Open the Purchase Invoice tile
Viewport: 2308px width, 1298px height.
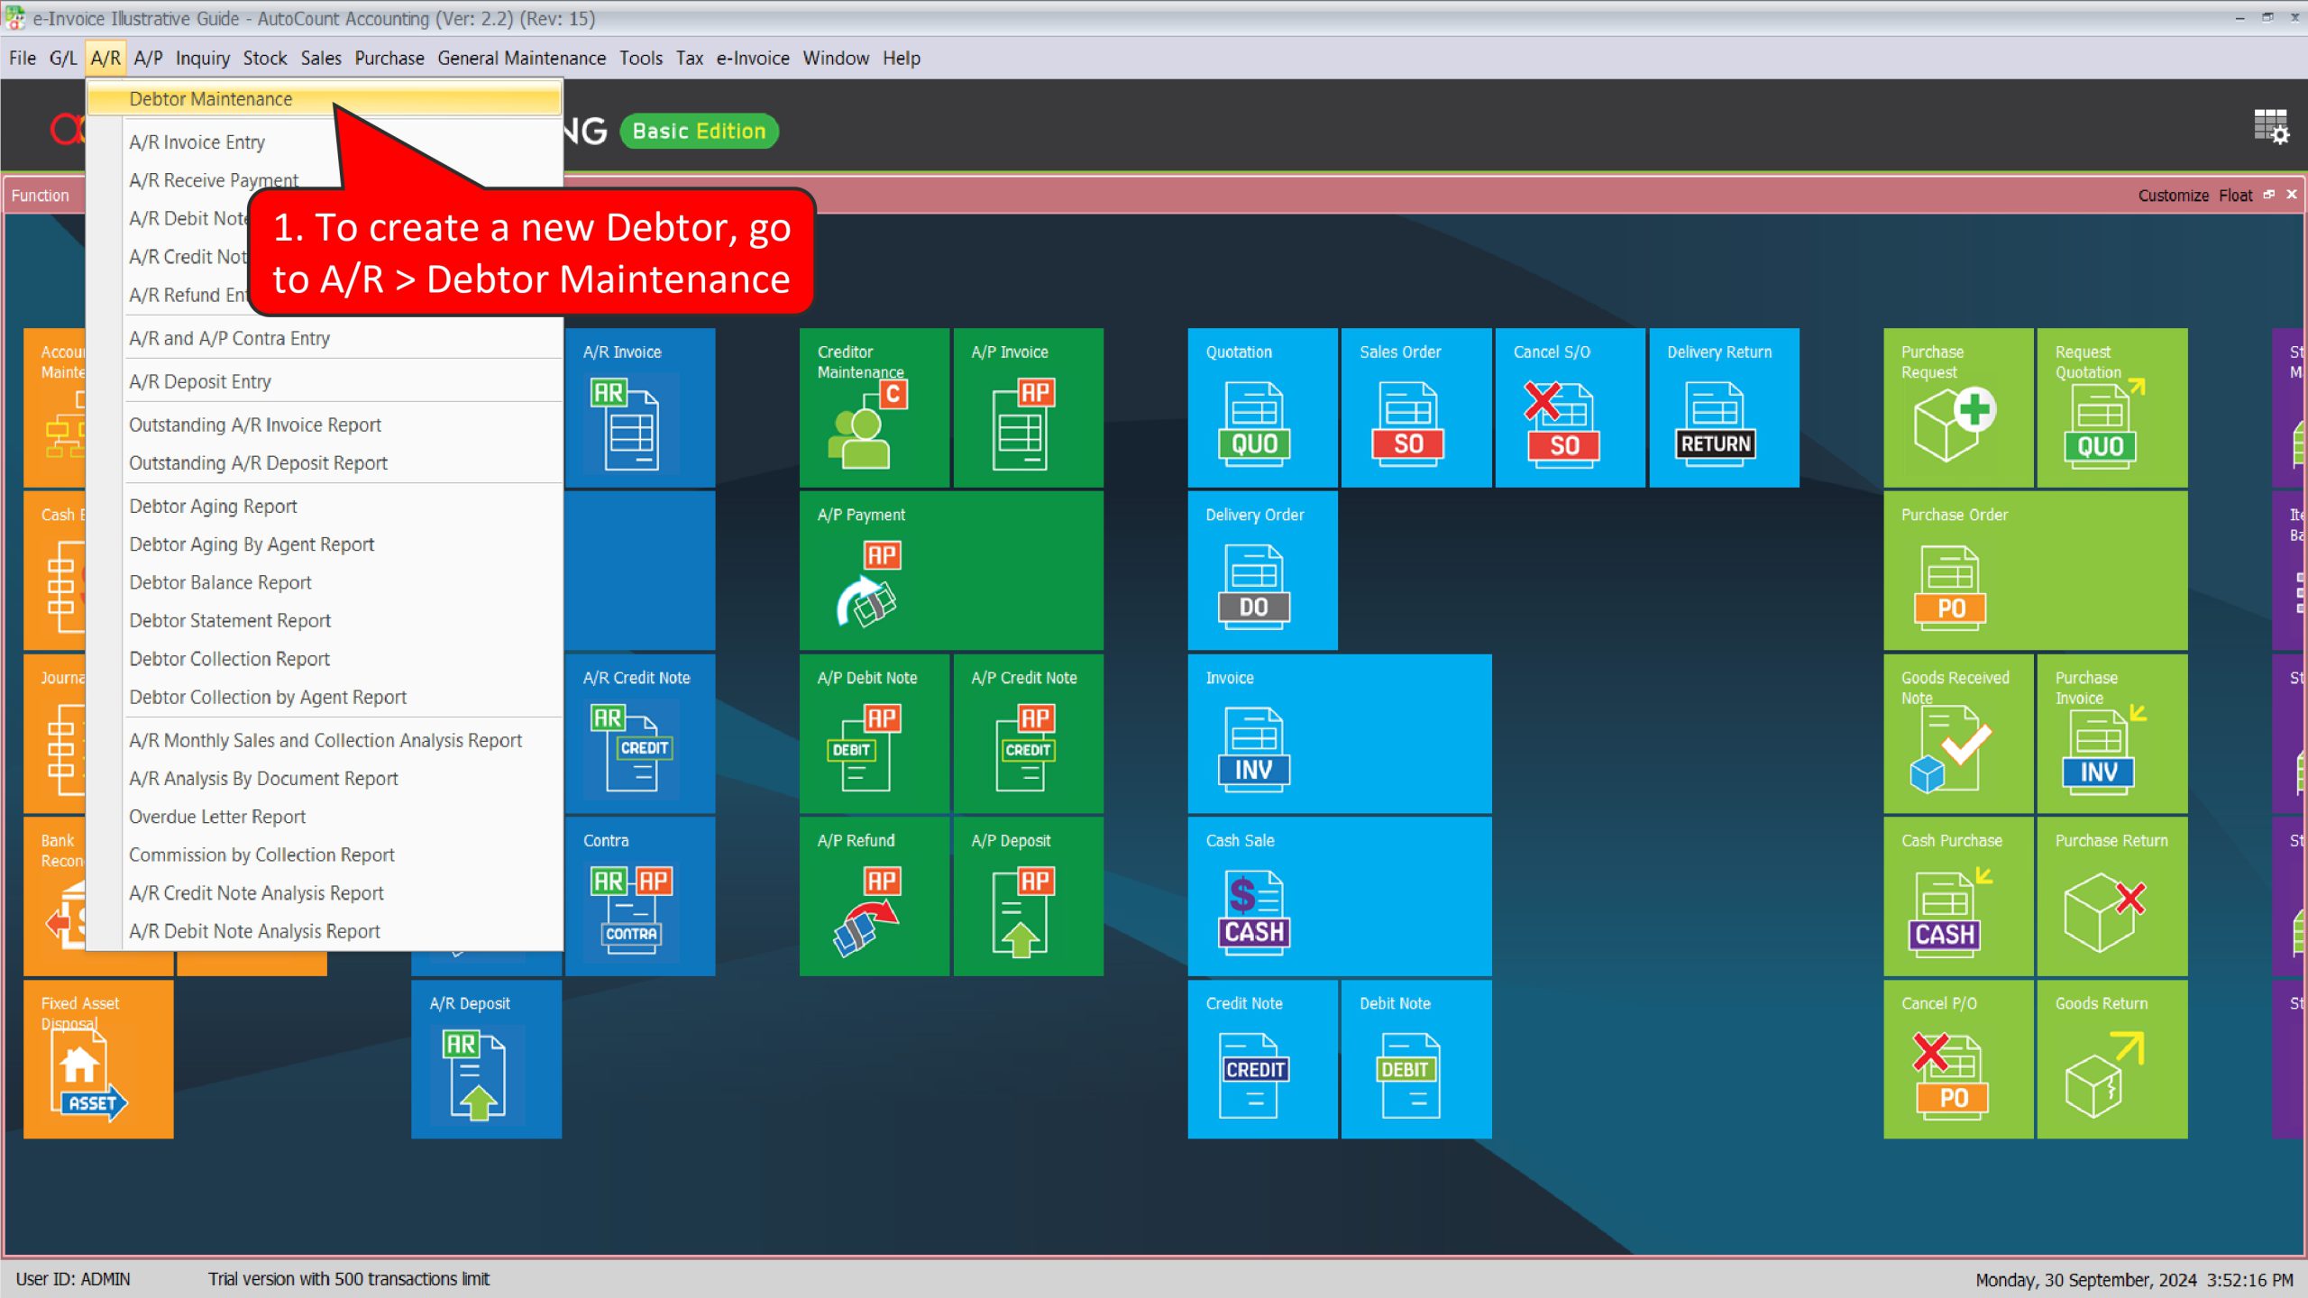[2111, 734]
